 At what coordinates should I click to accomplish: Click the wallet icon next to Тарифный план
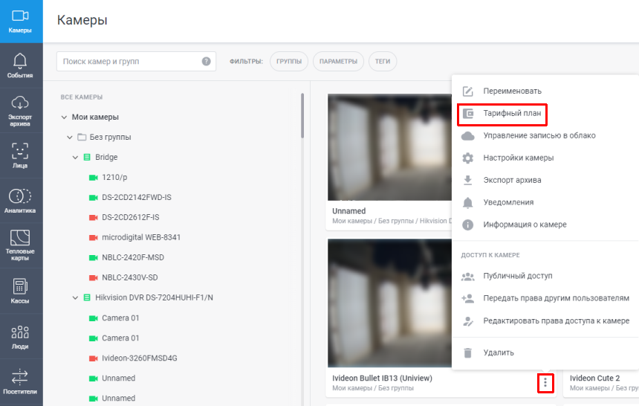468,113
